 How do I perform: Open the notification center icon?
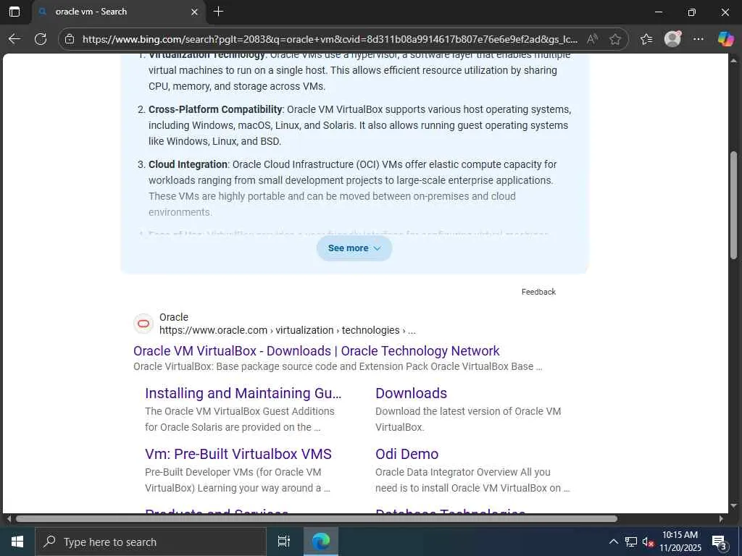720,542
